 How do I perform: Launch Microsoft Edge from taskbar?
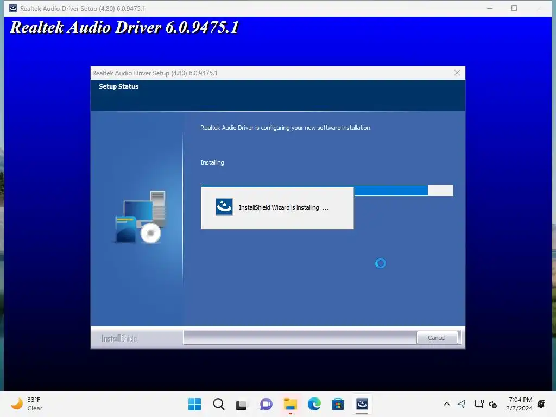pos(314,404)
